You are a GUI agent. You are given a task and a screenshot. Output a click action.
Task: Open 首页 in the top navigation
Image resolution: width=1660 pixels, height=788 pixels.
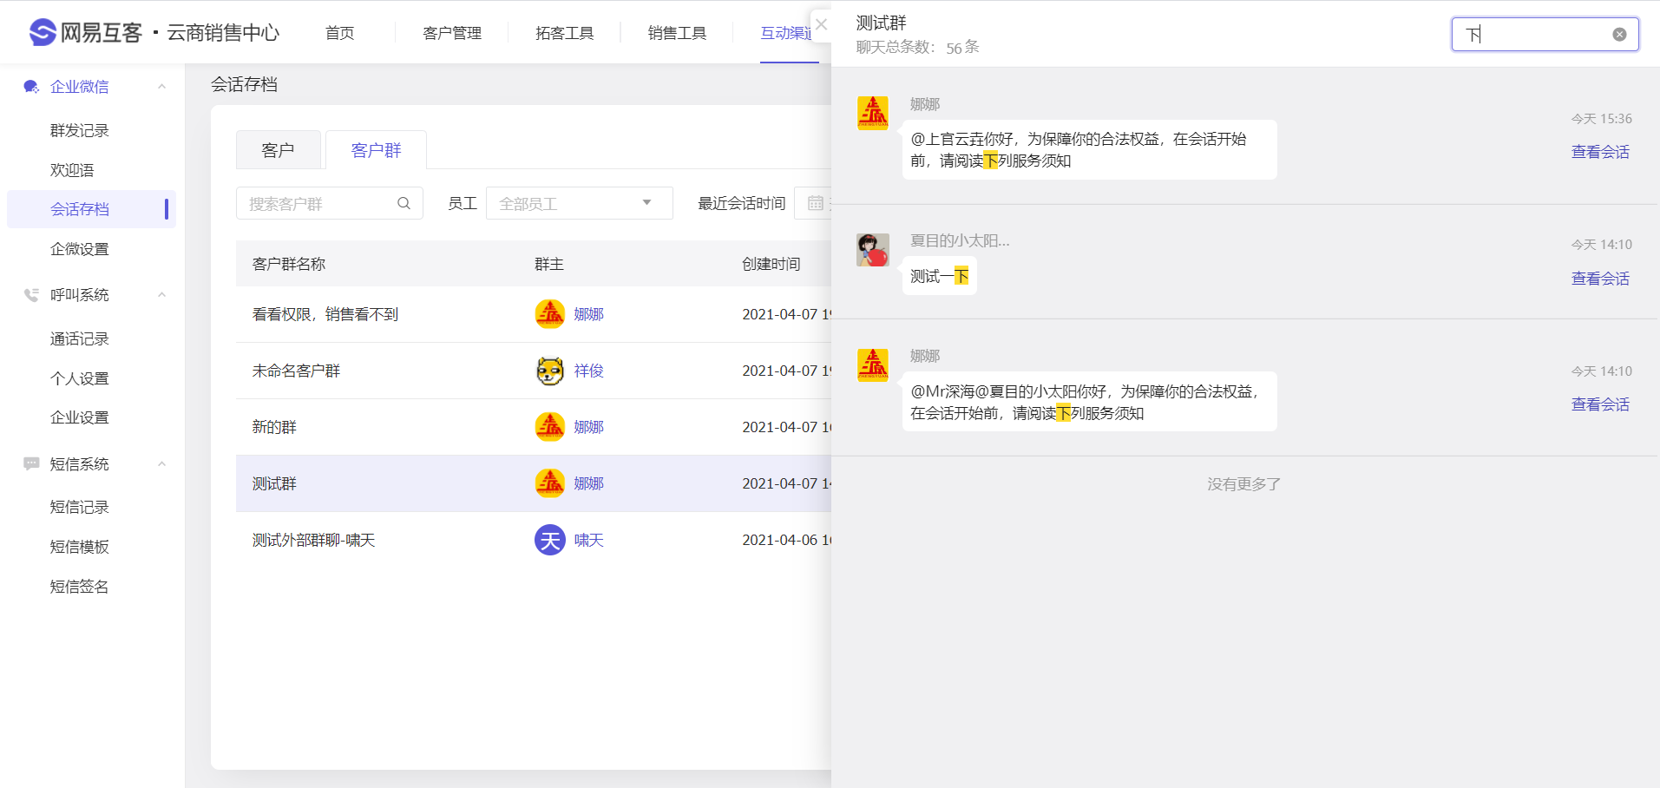[340, 33]
